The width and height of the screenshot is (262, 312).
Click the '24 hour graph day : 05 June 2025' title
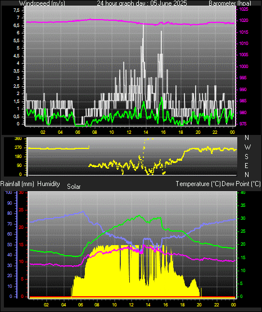point(142,3)
